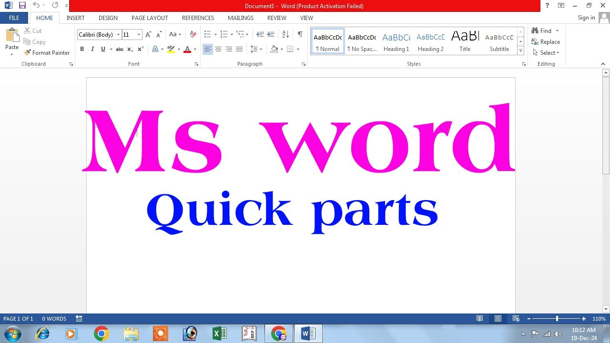
Task: Expand the Bullets list dropdown arrow
Action: (215, 34)
